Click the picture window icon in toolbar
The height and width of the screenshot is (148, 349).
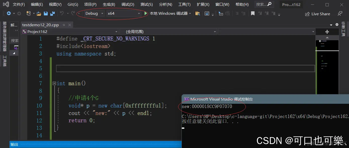coord(207,13)
